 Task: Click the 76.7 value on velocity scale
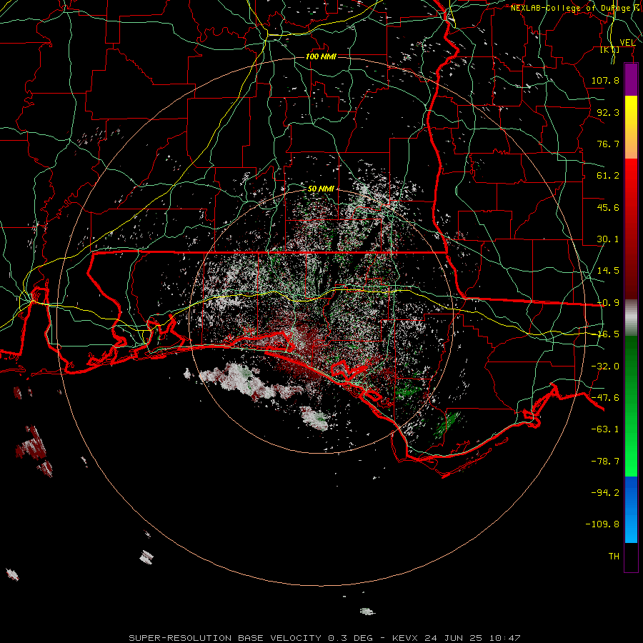608,144
